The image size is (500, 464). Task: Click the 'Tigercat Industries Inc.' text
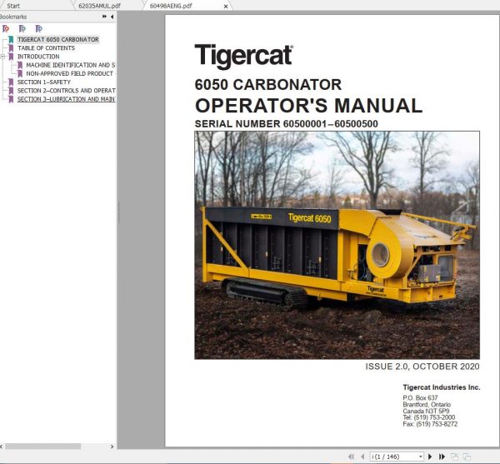click(442, 387)
